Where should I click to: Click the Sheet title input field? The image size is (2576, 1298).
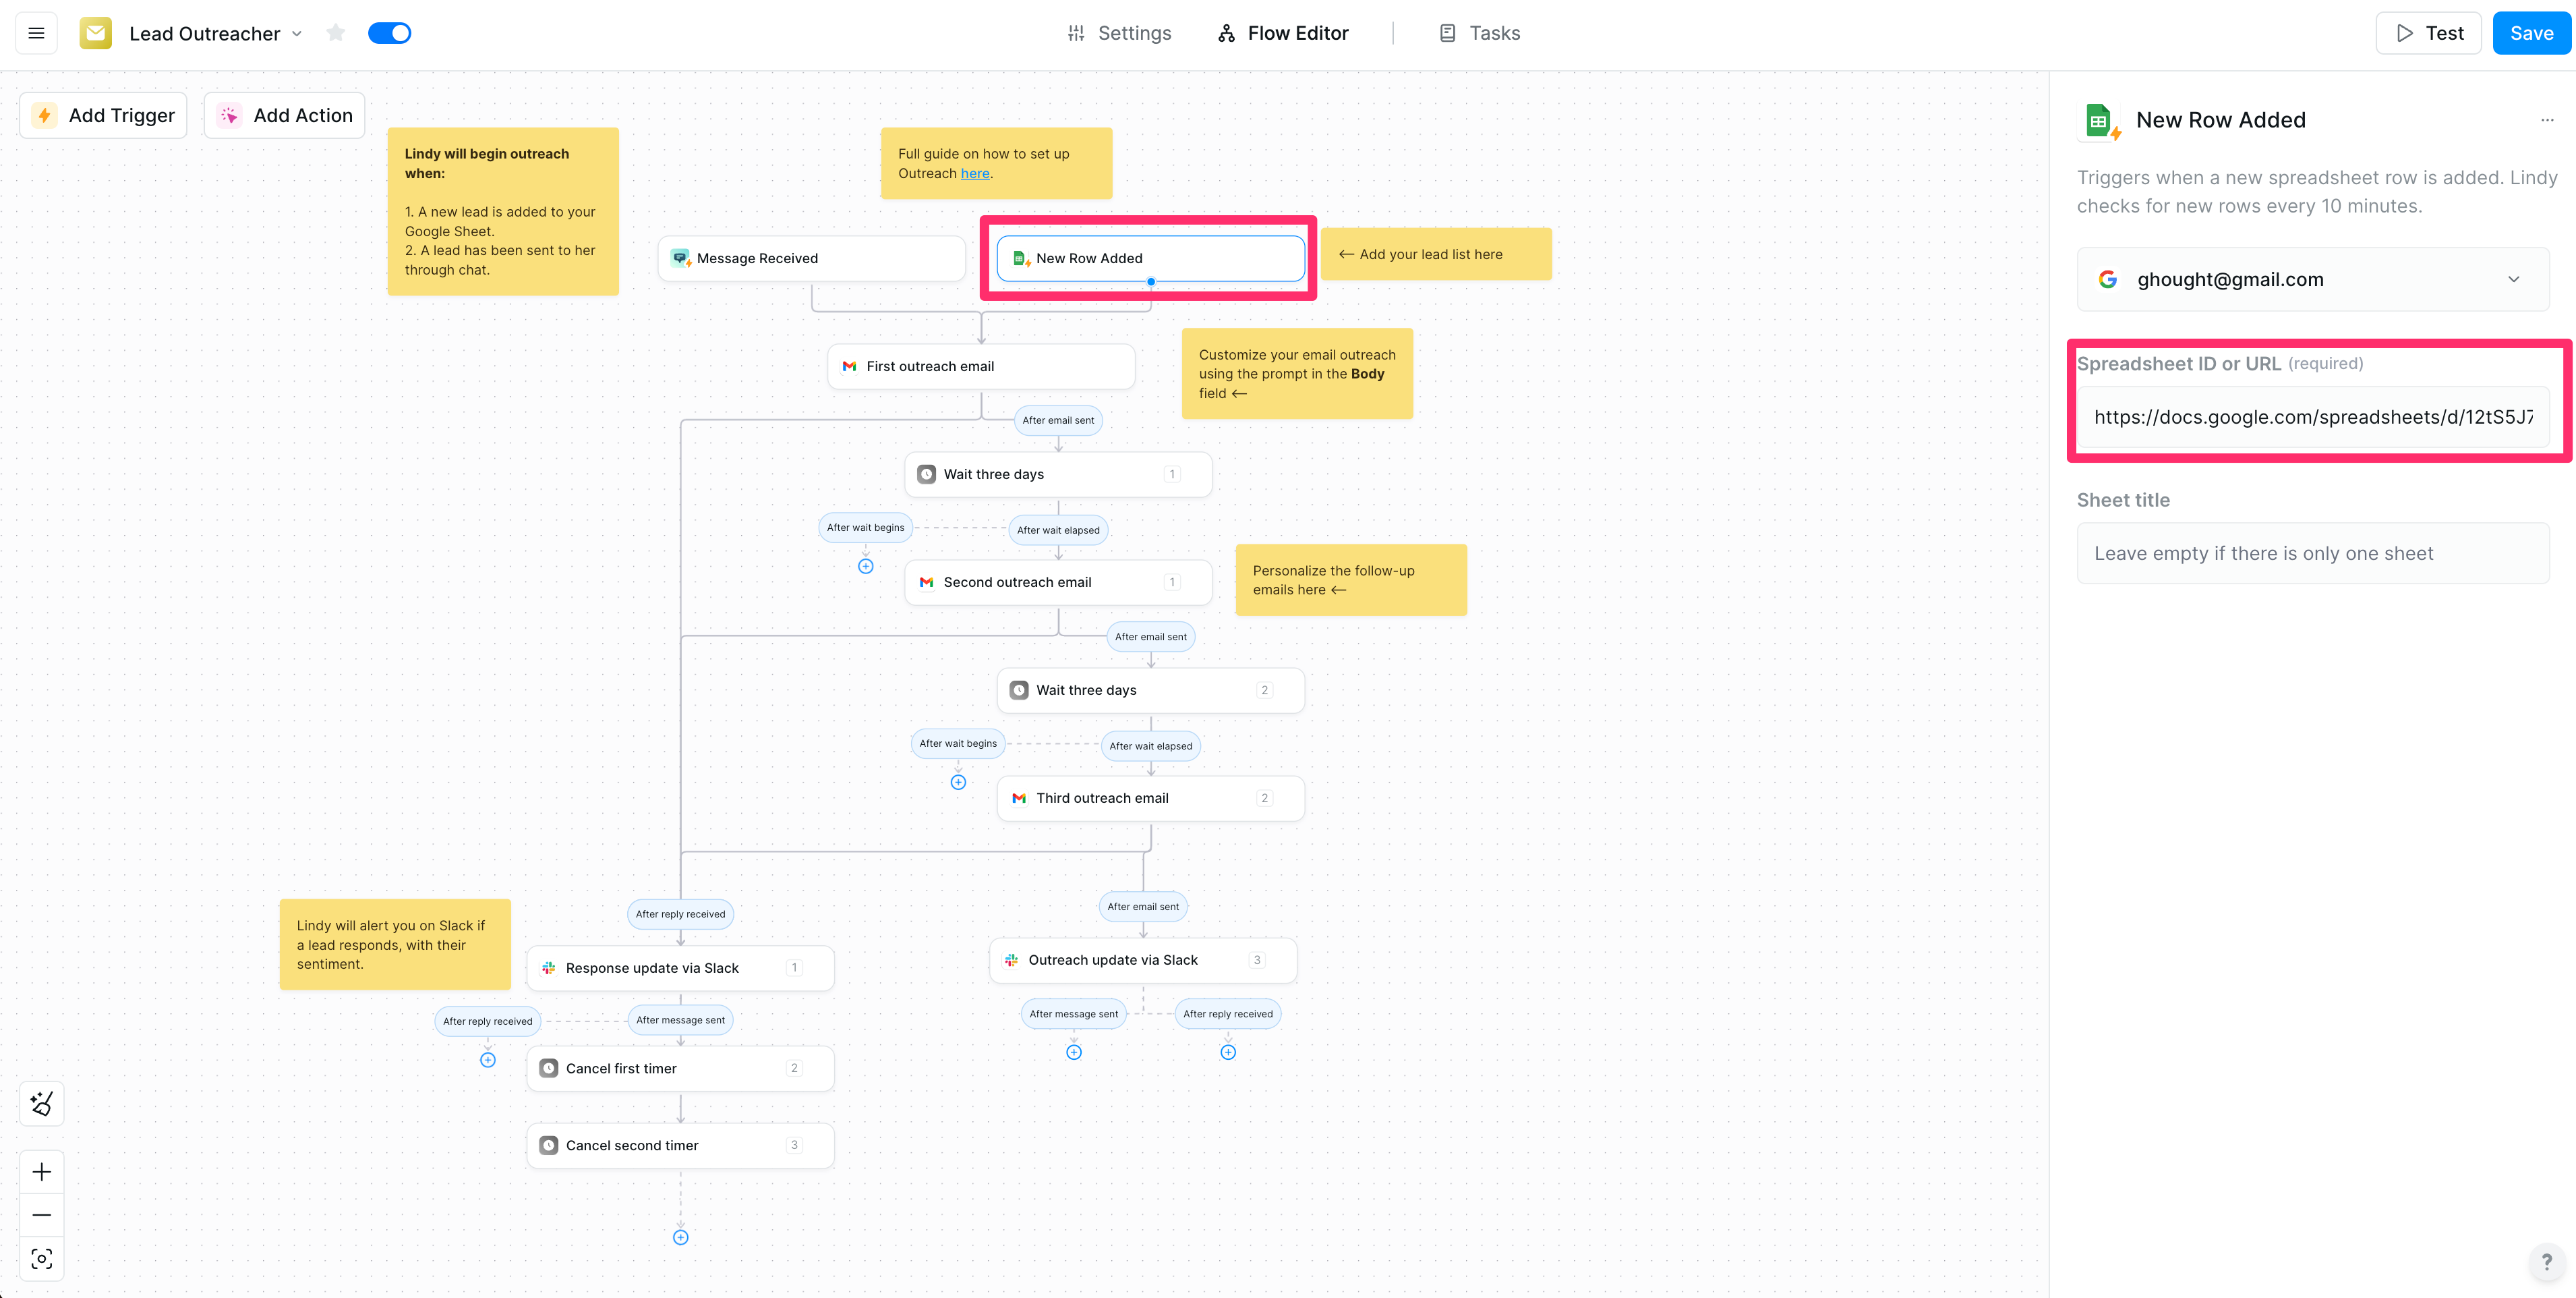click(x=2312, y=553)
